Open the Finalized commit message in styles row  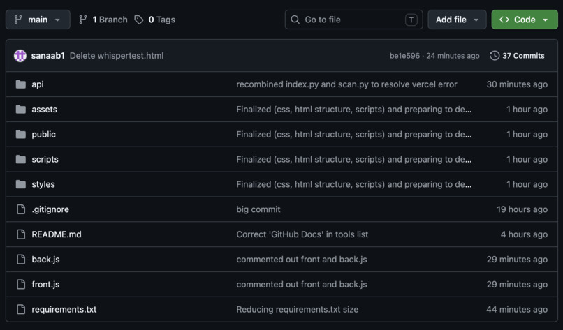[x=354, y=184]
